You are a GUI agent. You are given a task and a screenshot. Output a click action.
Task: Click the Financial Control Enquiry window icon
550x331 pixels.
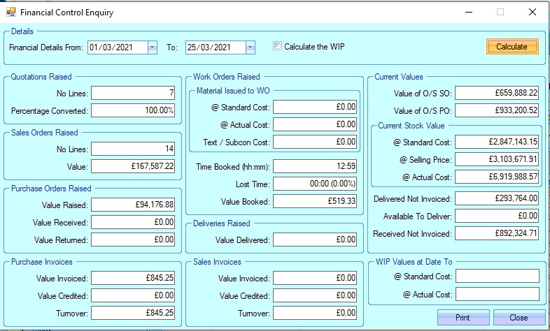click(10, 13)
